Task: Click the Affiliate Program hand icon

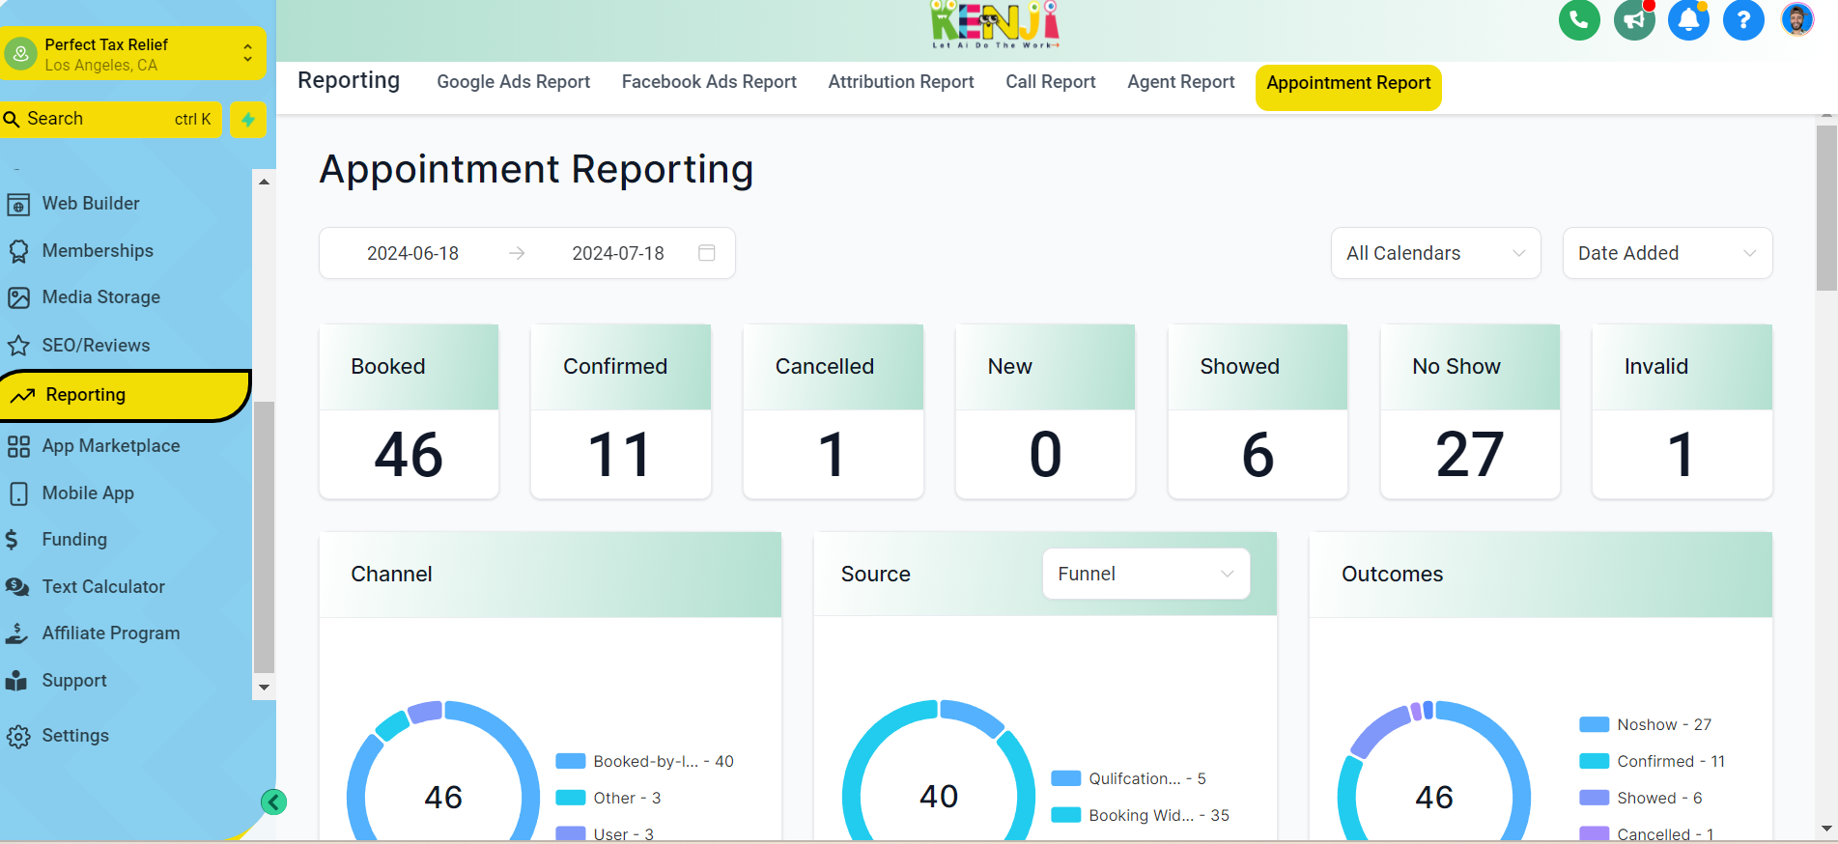Action: click(17, 633)
